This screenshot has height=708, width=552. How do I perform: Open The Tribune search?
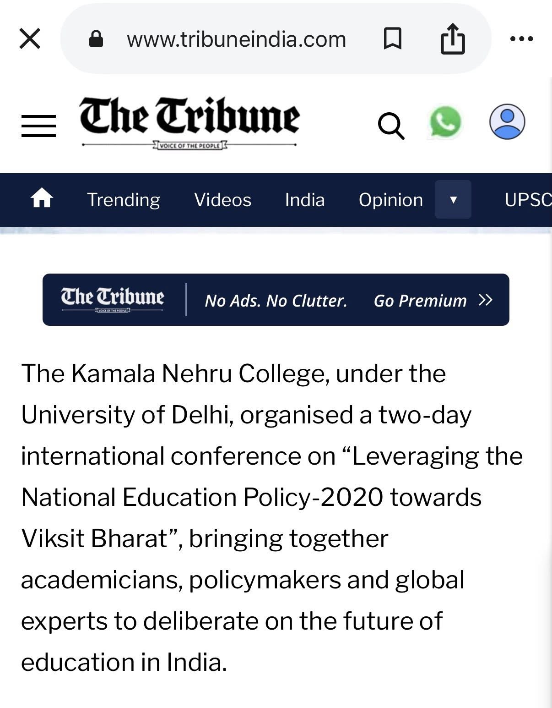click(x=391, y=125)
